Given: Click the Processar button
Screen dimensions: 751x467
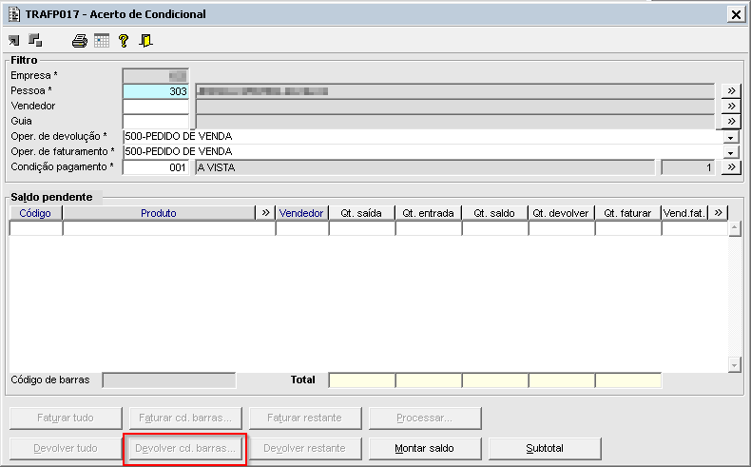Looking at the screenshot, I should [x=425, y=418].
